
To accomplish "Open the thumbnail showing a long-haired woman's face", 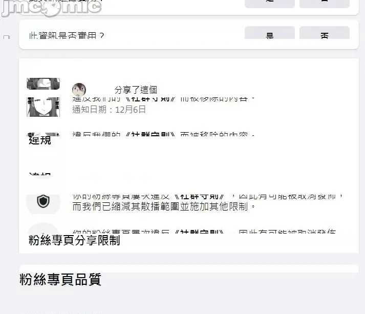I will pyautogui.click(x=44, y=107).
